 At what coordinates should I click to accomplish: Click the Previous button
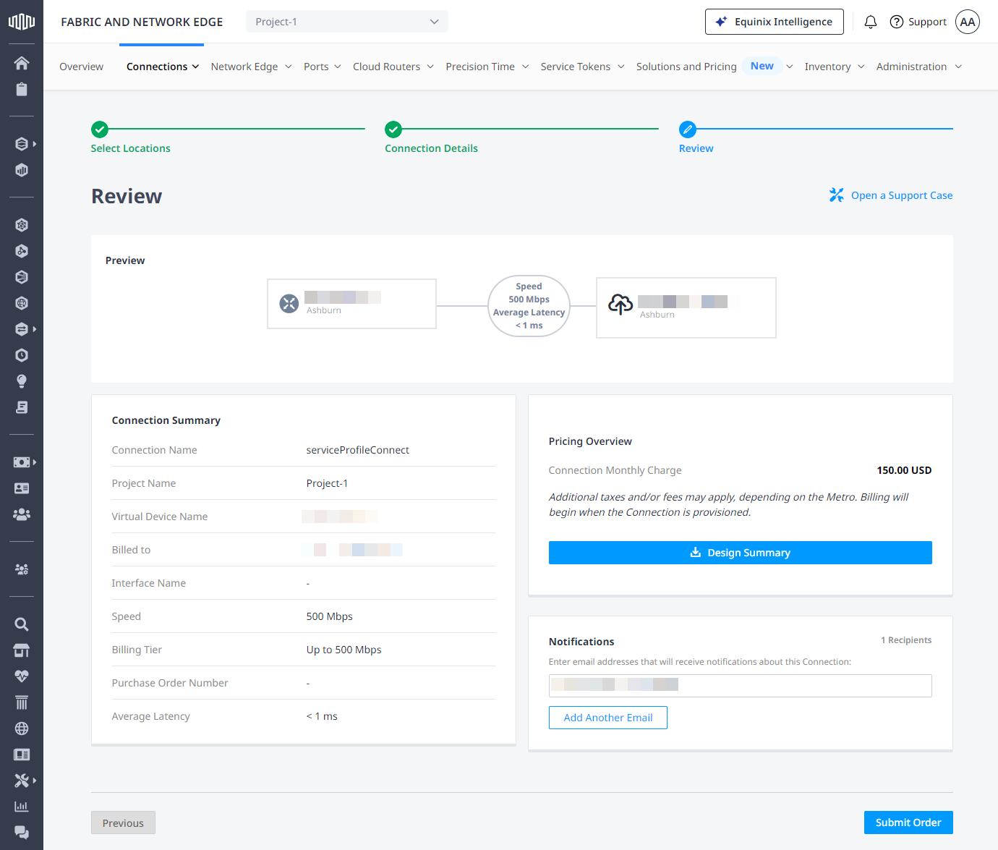point(123,823)
